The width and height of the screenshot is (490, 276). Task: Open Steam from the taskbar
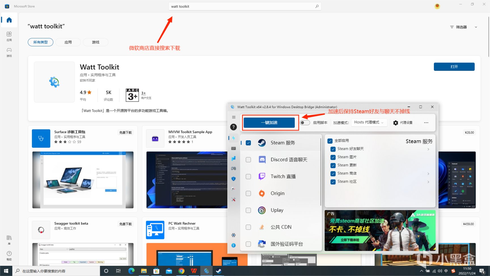pos(219,271)
